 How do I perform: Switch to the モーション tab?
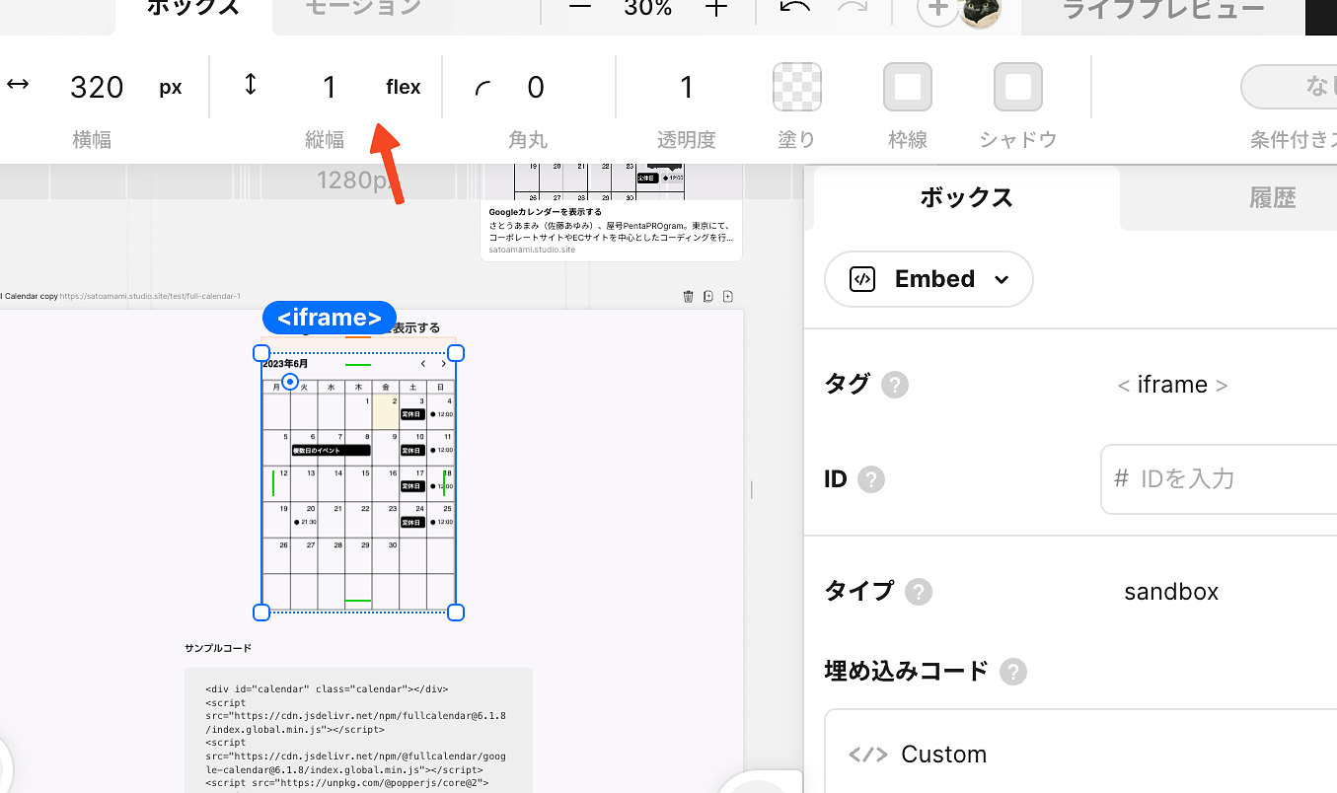pos(362,8)
